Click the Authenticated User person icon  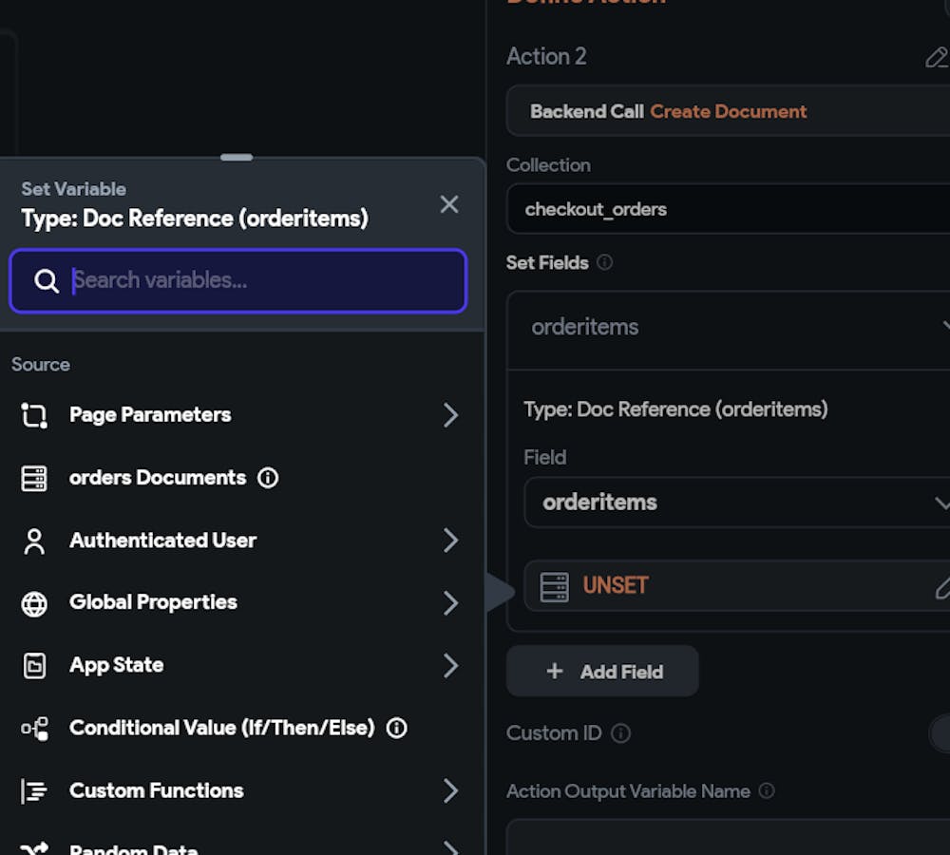click(34, 541)
